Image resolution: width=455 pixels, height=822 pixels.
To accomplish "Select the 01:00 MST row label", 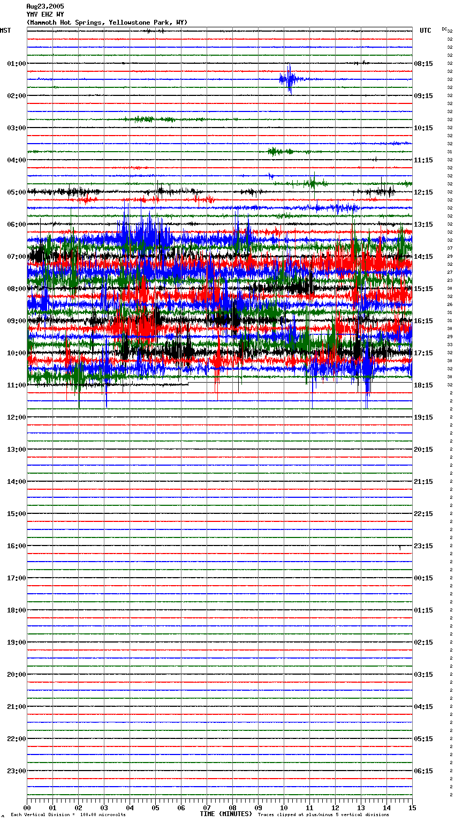I will pyautogui.click(x=17, y=64).
